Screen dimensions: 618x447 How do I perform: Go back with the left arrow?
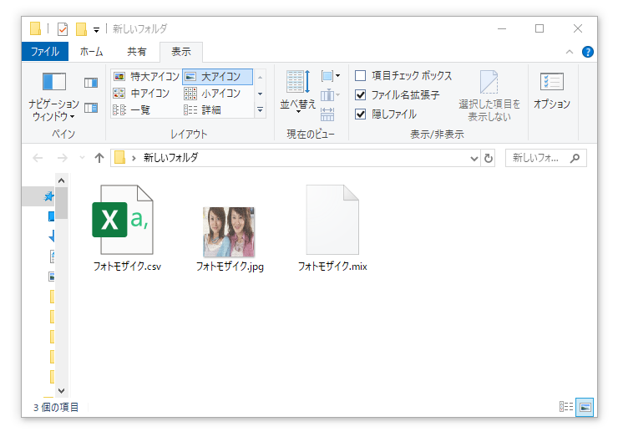[x=38, y=159]
